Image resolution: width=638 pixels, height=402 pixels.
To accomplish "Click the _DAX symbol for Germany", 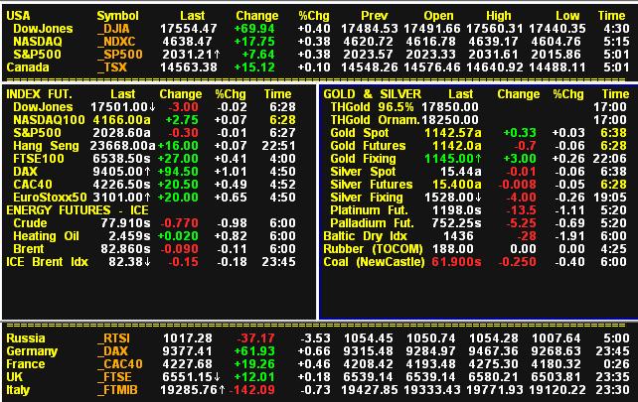I will pyautogui.click(x=112, y=351).
